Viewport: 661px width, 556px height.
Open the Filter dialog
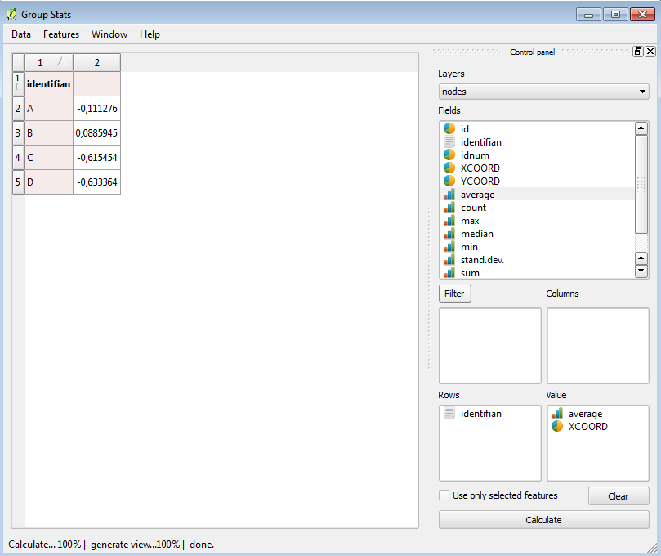click(x=454, y=294)
